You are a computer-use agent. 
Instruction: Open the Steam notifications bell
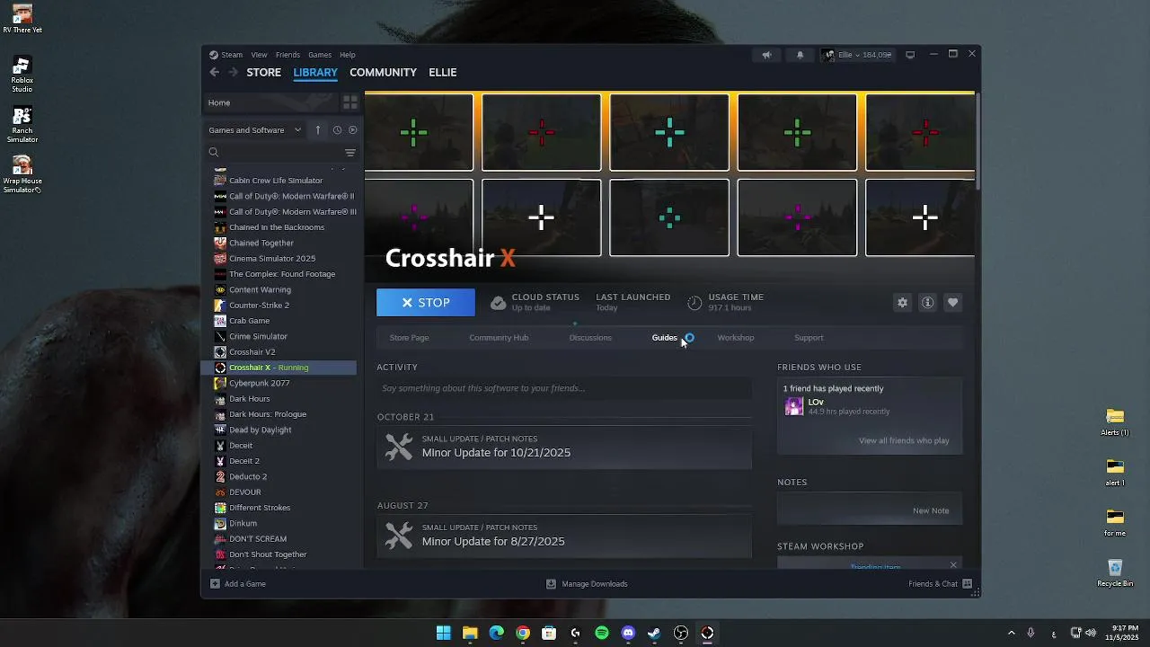(801, 55)
